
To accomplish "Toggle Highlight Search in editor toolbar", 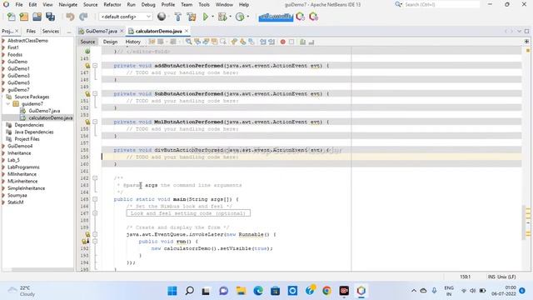I will point(215,42).
